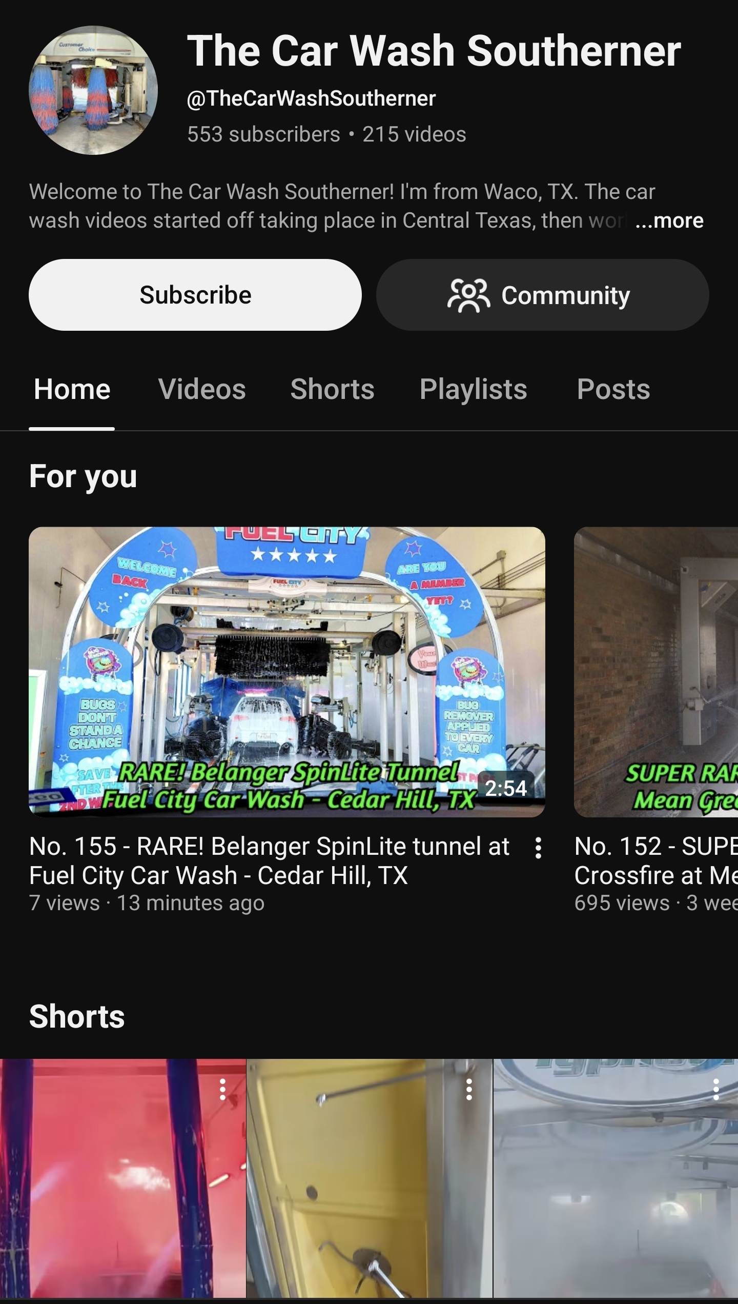This screenshot has width=738, height=1304.
Task: Play the Fuel City Car Wash thumbnail
Action: [287, 672]
